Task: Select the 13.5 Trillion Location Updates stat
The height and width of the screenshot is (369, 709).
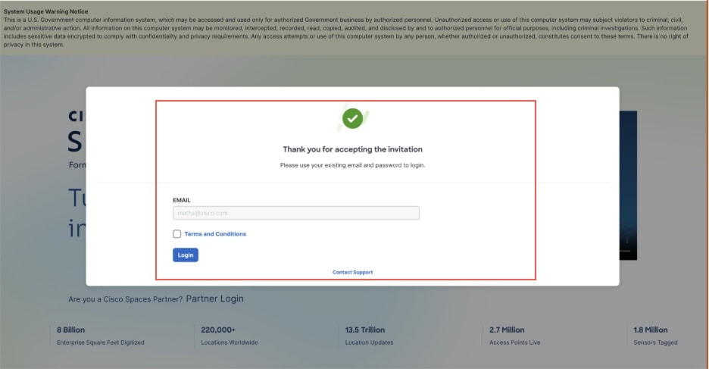Action: click(x=364, y=330)
